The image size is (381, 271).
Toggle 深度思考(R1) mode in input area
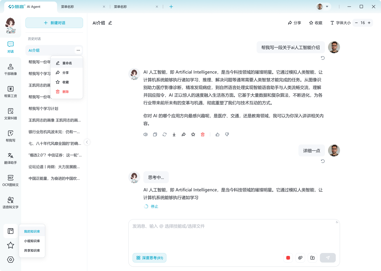149,258
